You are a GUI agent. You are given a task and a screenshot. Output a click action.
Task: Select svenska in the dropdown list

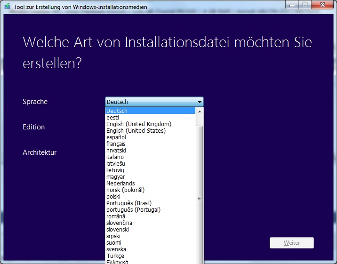(151, 249)
